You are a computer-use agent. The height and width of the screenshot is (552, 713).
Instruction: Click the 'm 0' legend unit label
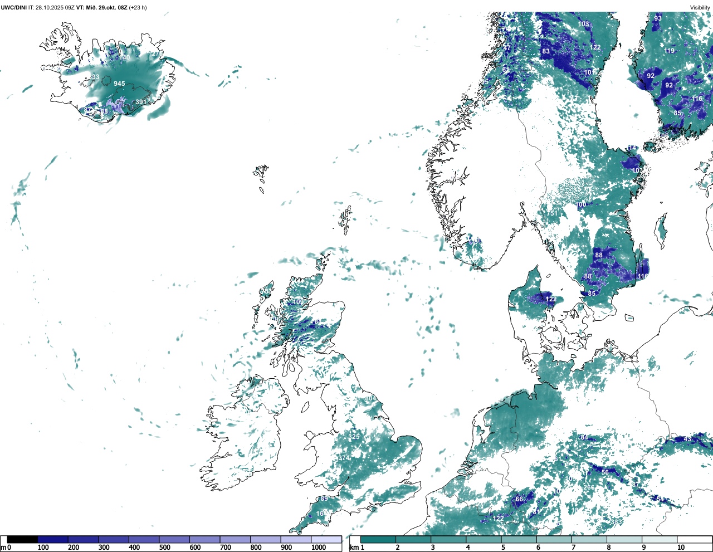(x=6, y=548)
